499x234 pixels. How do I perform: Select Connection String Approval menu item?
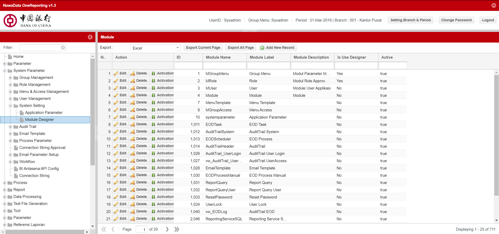pyautogui.click(x=42, y=148)
